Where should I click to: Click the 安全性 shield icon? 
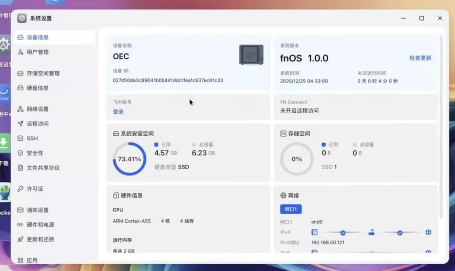pyautogui.click(x=20, y=153)
